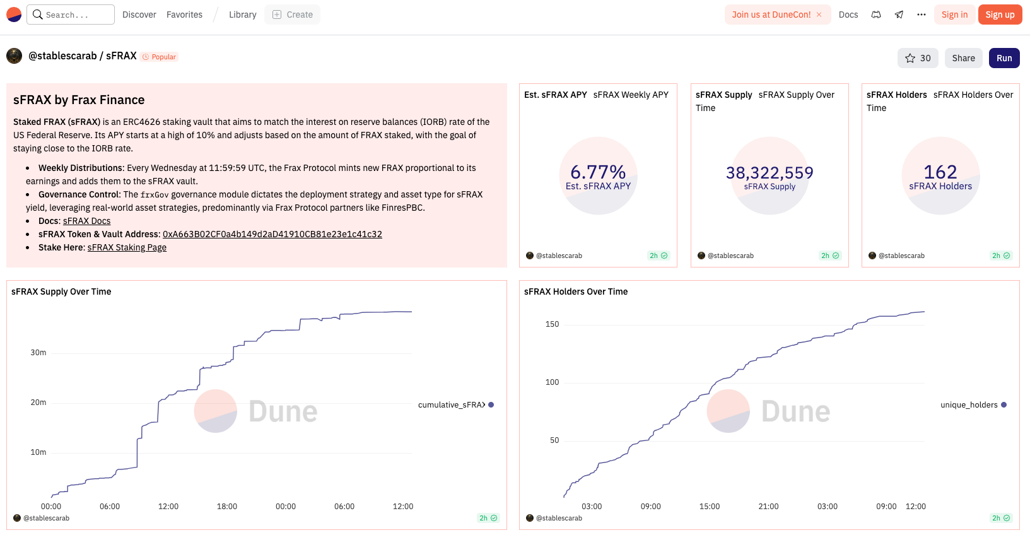This screenshot has width=1030, height=535.
Task: Open the Telegram paper plane icon
Action: (899, 15)
